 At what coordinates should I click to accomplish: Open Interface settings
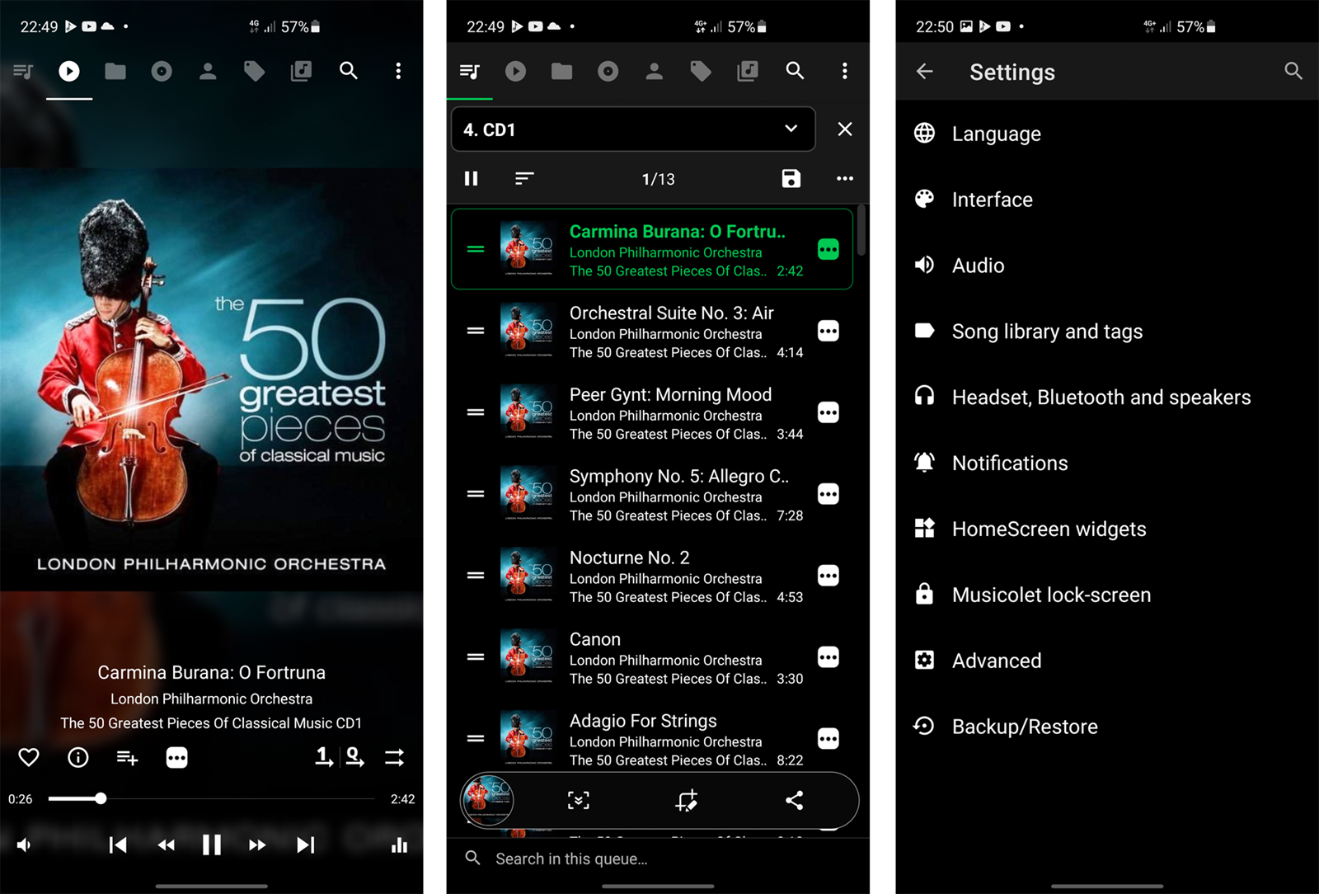pos(1107,200)
